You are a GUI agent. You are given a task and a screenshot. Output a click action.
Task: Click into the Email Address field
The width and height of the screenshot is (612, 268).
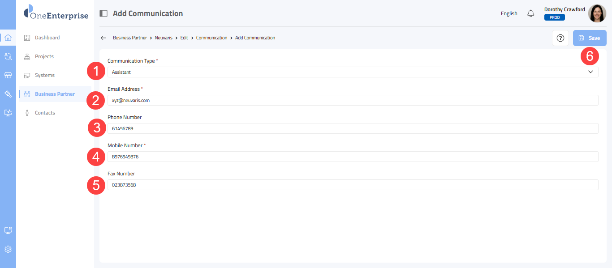[x=352, y=100]
